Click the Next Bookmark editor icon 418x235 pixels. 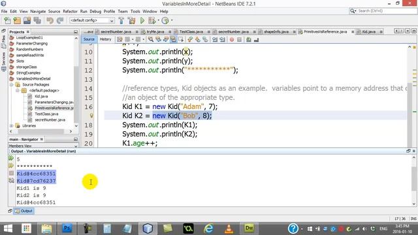[x=197, y=39]
